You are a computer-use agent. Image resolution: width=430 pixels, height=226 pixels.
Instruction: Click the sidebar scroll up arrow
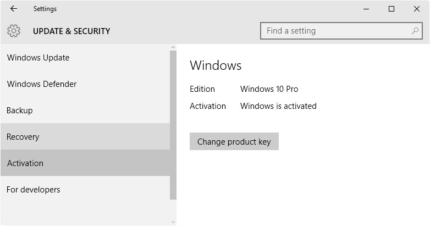173,47
